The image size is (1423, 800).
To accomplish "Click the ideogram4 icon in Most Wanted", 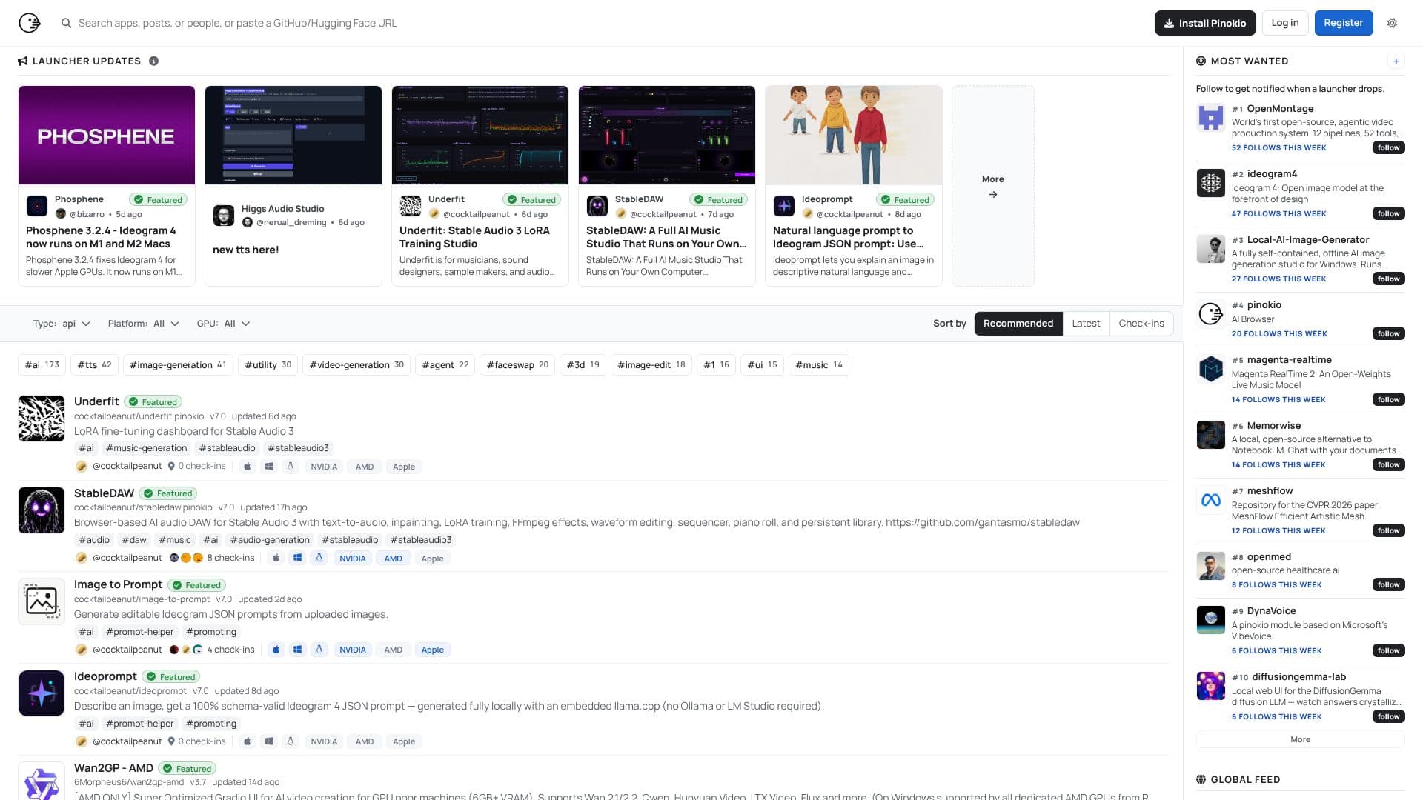I will (x=1211, y=183).
